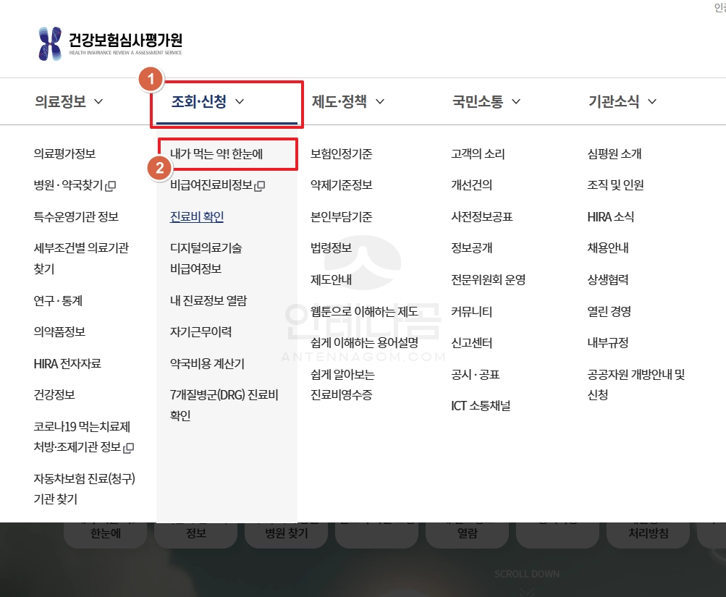Open external link icon beside 병원·약국찾기

coord(111,186)
